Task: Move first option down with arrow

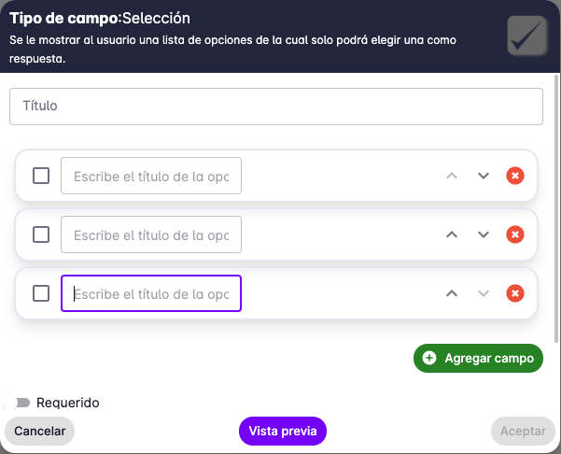Action: (484, 176)
